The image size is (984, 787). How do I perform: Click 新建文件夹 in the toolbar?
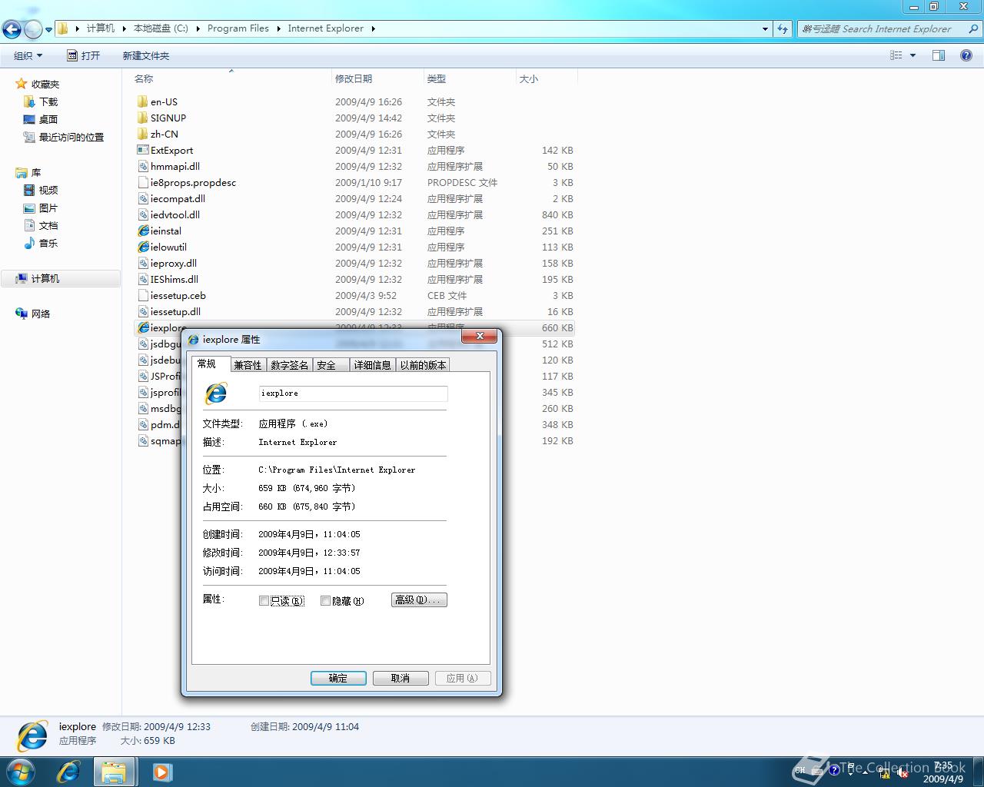(x=146, y=55)
